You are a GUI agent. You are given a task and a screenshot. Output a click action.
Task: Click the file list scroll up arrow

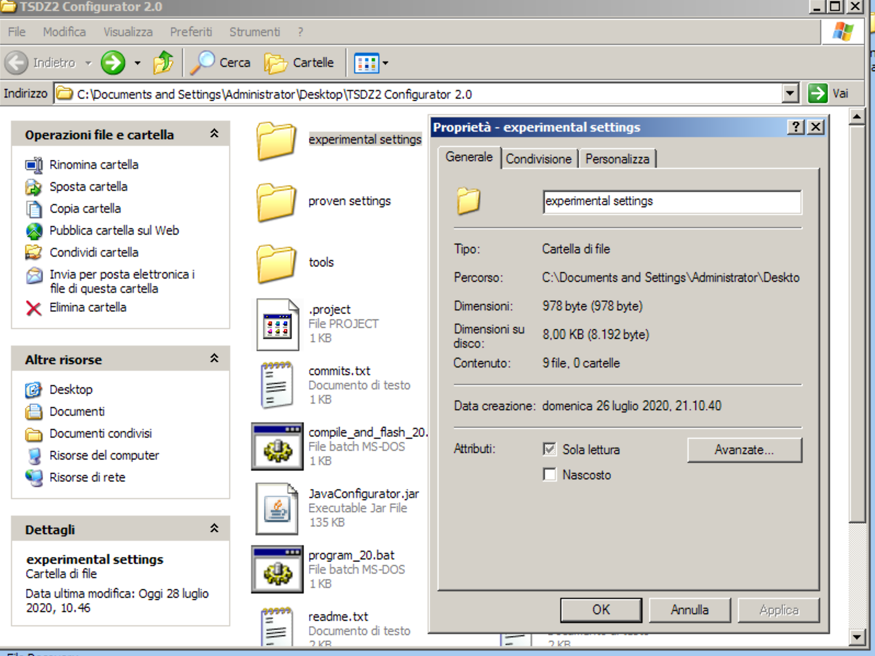point(856,116)
